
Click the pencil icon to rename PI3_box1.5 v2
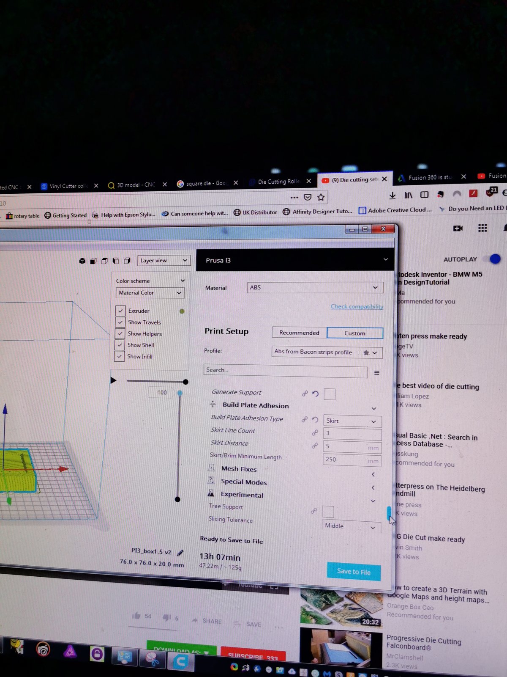180,553
